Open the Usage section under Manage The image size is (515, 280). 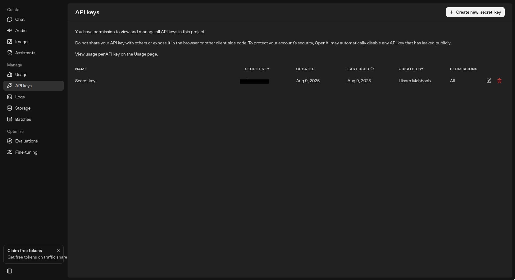pos(21,75)
